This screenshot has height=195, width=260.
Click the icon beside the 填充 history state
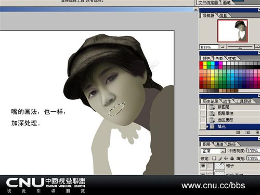click(212, 126)
